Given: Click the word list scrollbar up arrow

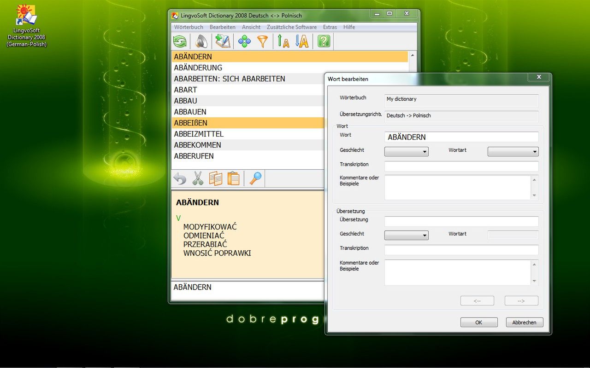Looking at the screenshot, I should pos(412,55).
